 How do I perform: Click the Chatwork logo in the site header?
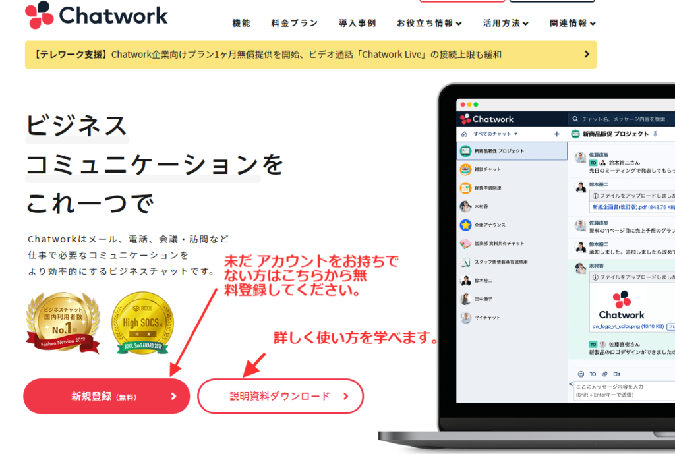[x=96, y=15]
